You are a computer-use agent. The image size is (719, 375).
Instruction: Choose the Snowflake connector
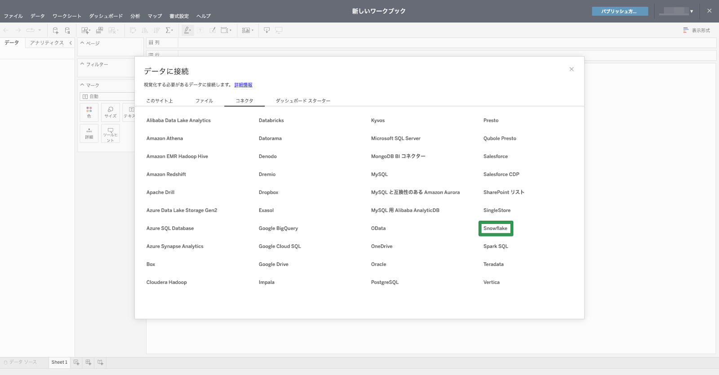pos(496,228)
